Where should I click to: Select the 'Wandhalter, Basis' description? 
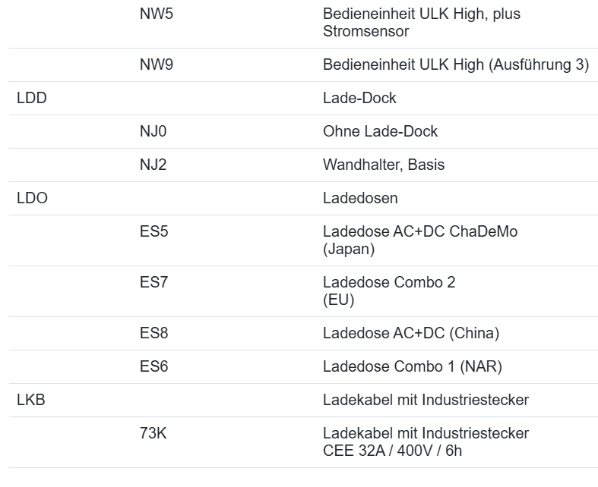tap(384, 165)
